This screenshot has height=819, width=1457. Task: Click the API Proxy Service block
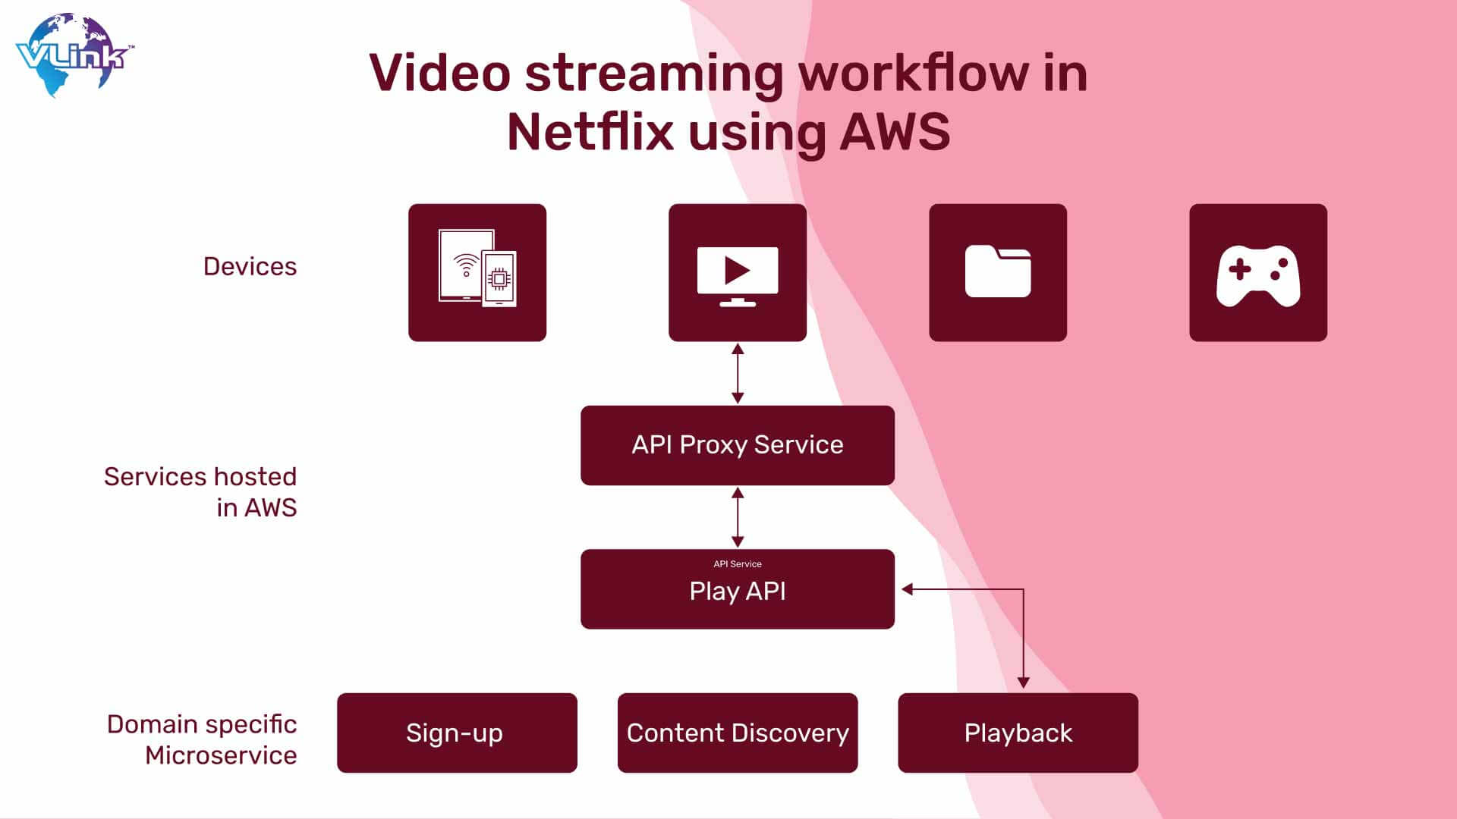(738, 445)
